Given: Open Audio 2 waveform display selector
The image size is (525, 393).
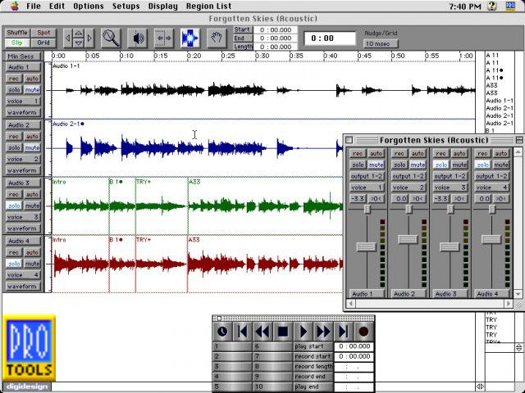Looking at the screenshot, I should coord(23,170).
